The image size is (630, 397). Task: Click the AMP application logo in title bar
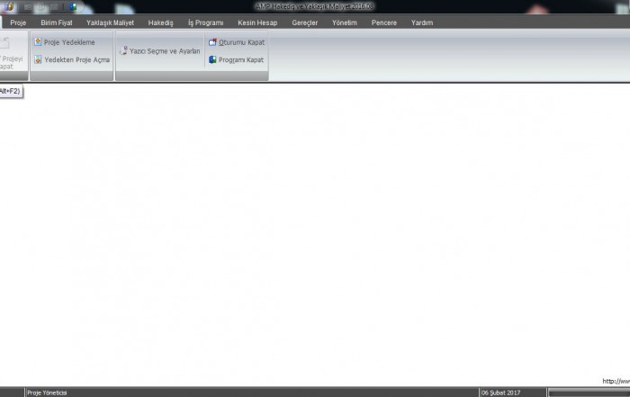coord(5,7)
